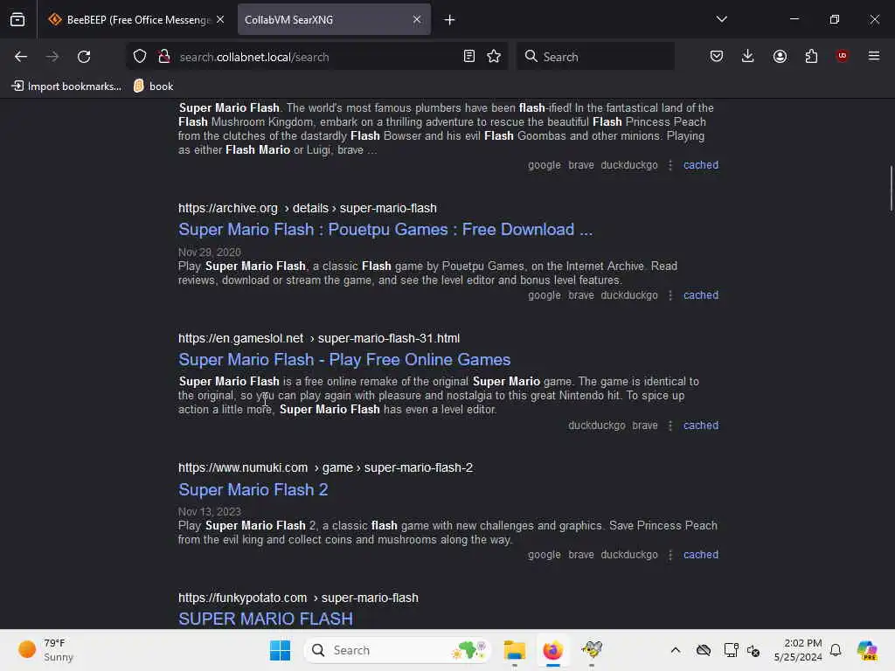Open Firefox application hamburger menu
This screenshot has height=671, width=895.
pyautogui.click(x=874, y=56)
